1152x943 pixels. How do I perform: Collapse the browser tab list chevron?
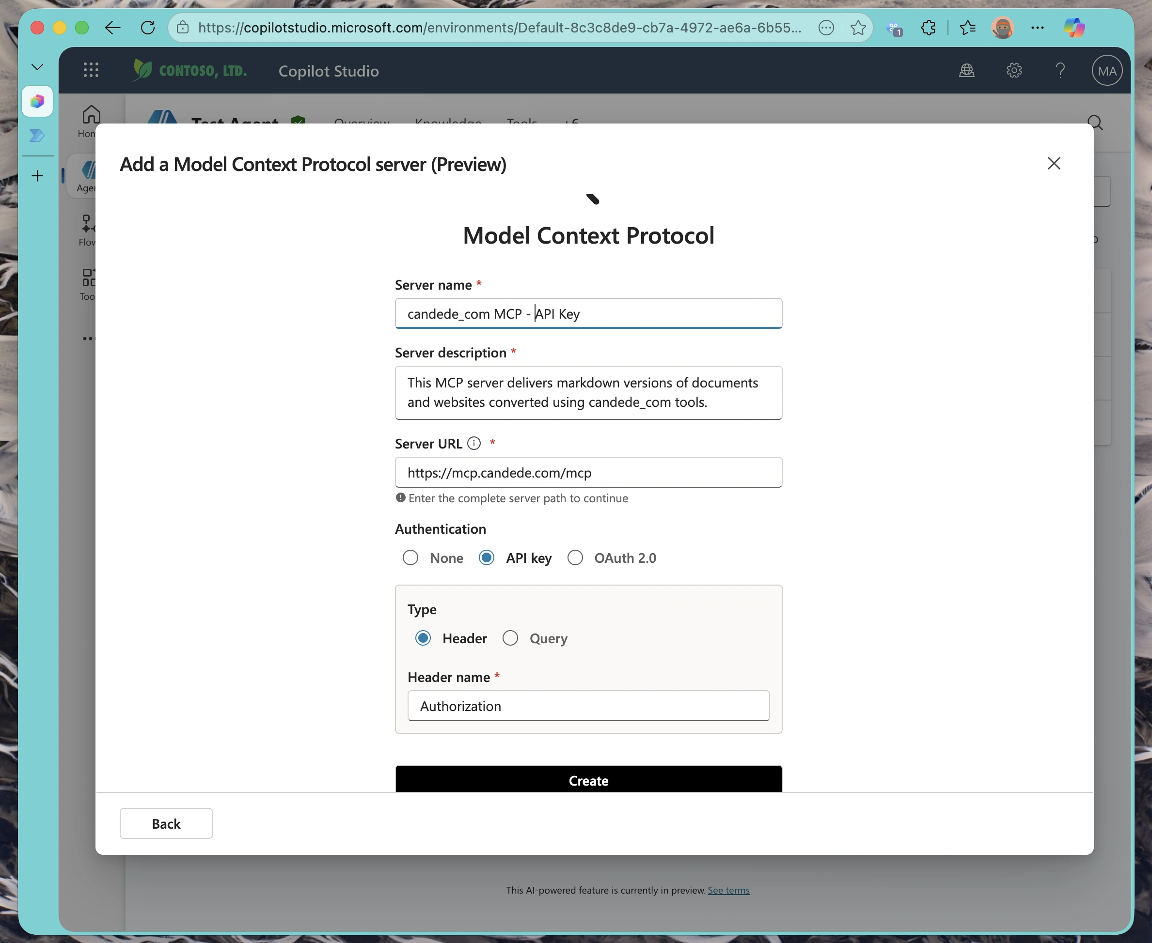click(x=37, y=66)
